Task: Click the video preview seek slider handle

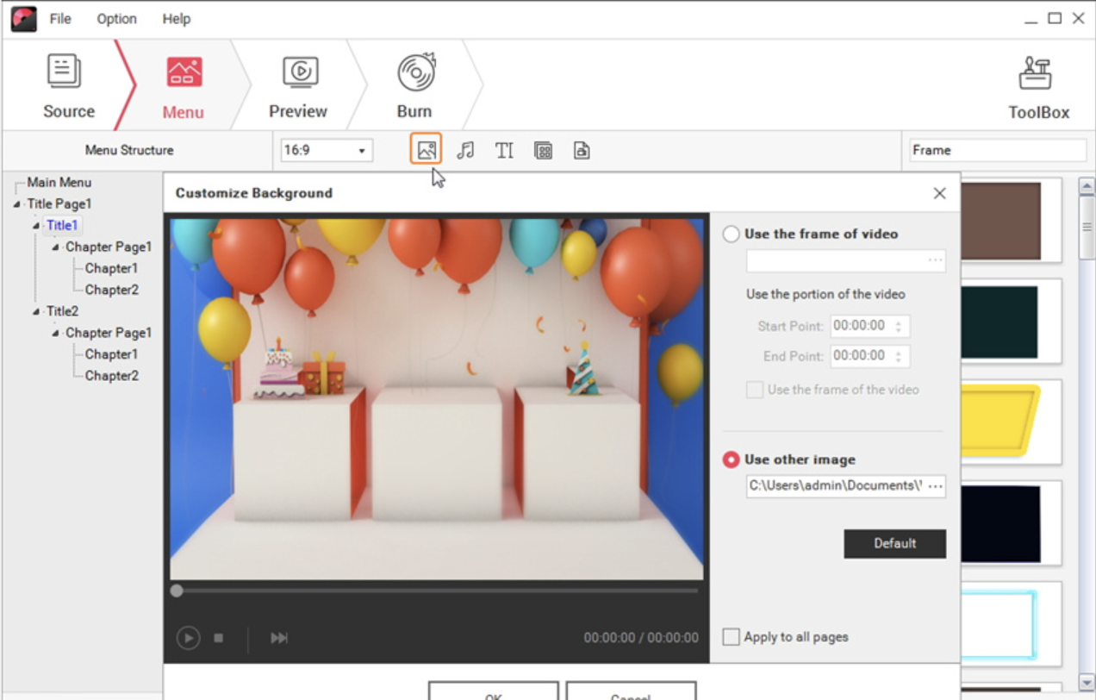Action: [177, 591]
